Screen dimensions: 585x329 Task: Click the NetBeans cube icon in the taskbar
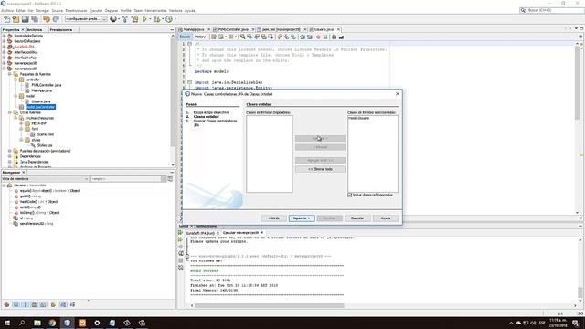(x=67, y=323)
